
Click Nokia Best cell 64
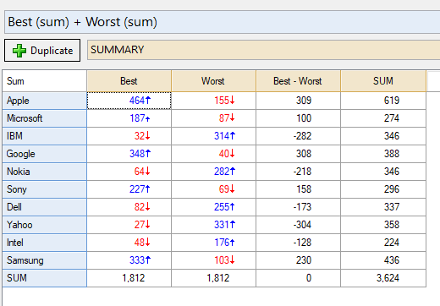click(129, 172)
